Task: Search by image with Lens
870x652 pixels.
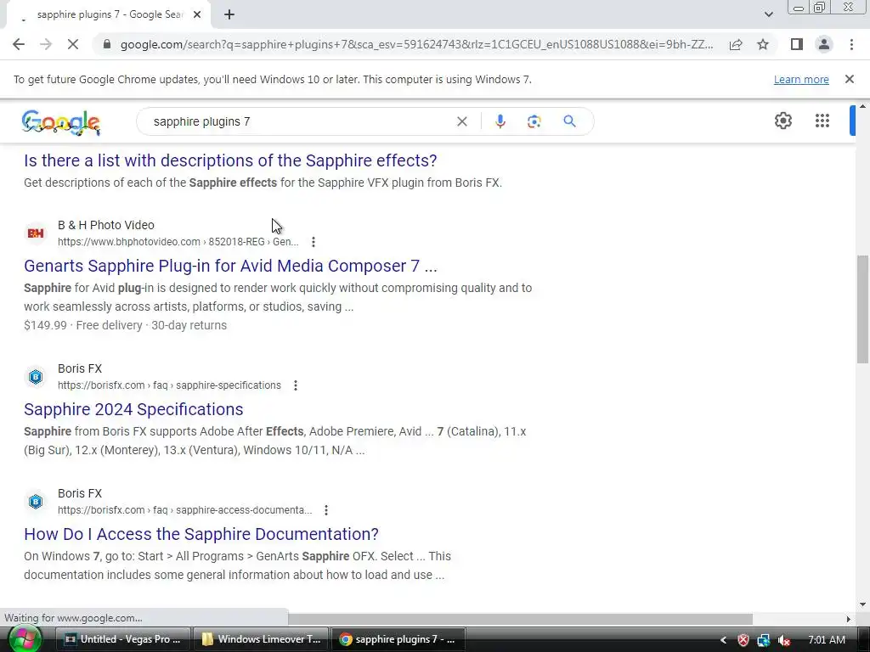Action: (x=534, y=121)
